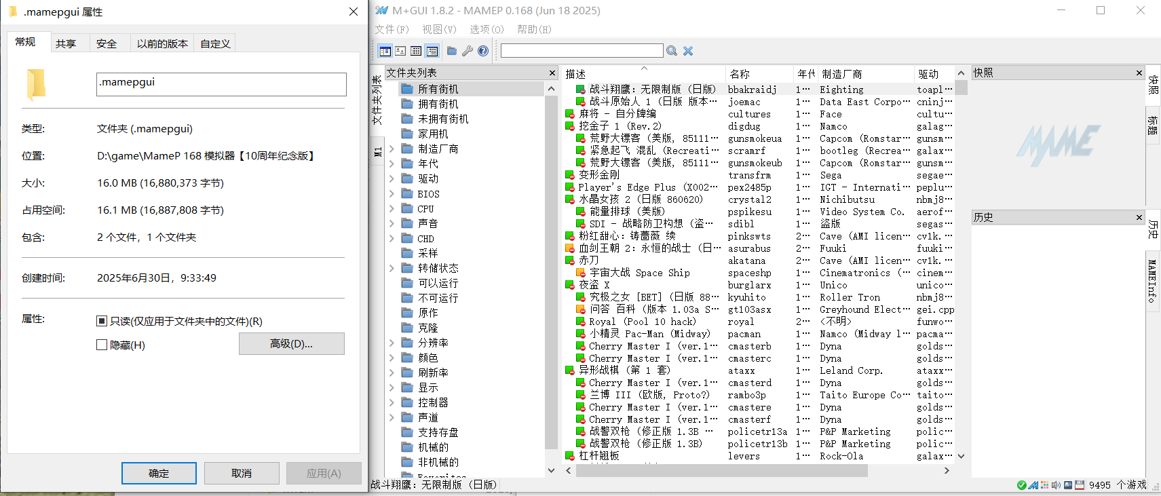Select the vertical M1 side tab

click(x=378, y=151)
